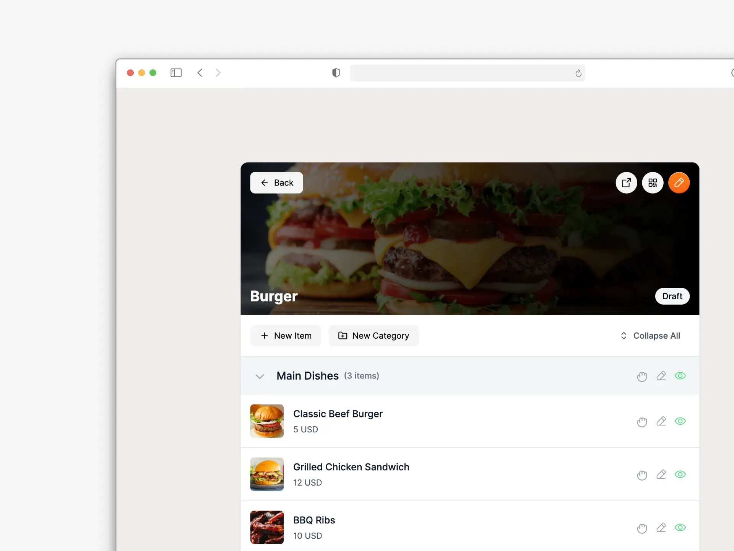Click the edit pencil icon for Grilled Chicken Sandwich
The height and width of the screenshot is (551, 734).
[x=661, y=474]
